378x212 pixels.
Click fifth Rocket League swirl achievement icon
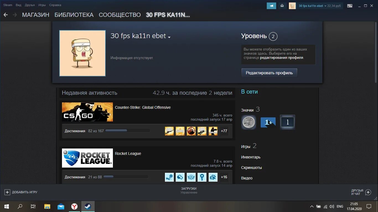point(213,177)
